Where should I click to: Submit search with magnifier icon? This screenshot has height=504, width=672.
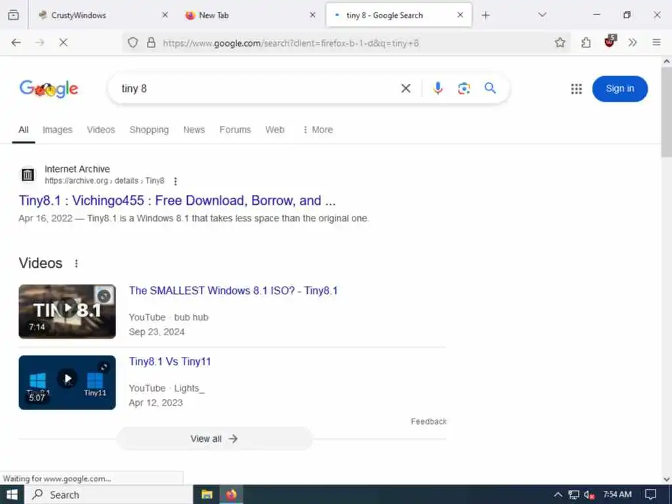(x=490, y=89)
